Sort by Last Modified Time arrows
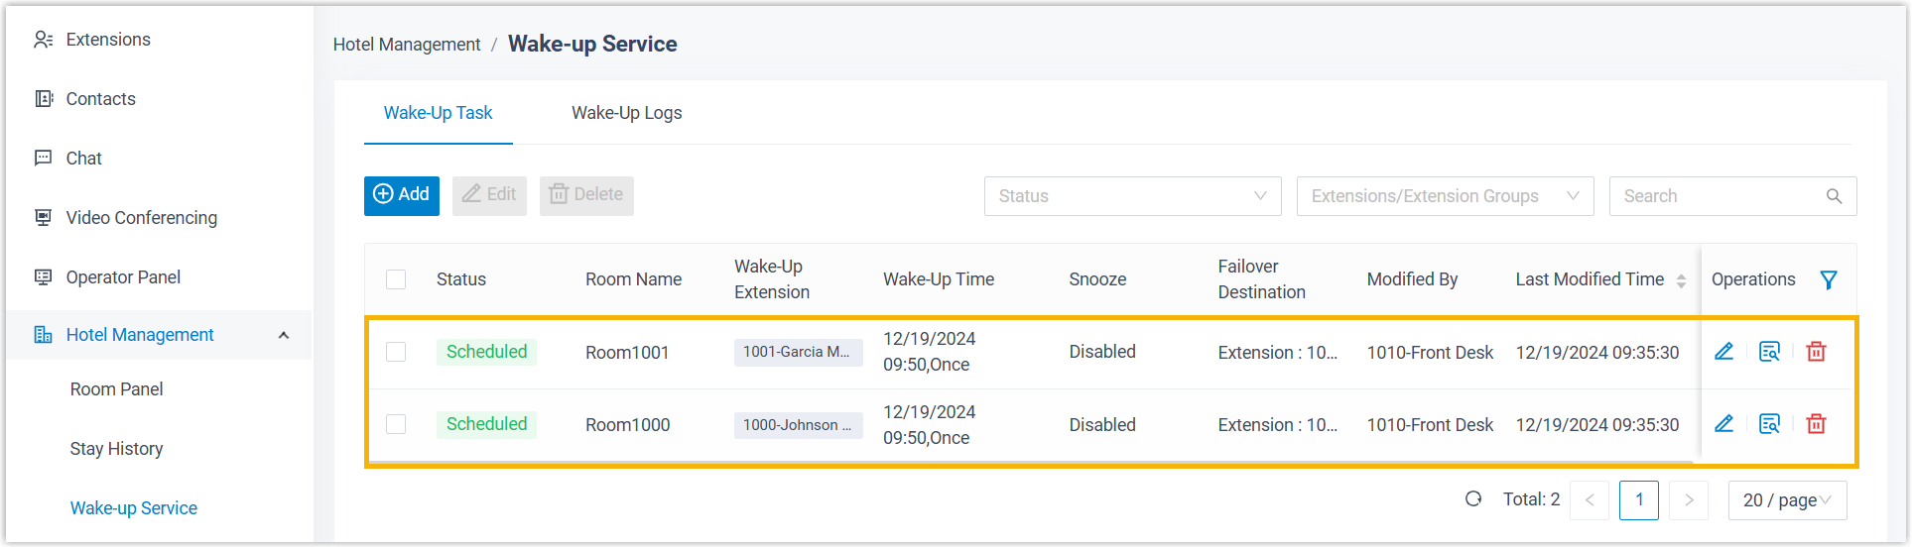The image size is (1912, 548). point(1681,280)
